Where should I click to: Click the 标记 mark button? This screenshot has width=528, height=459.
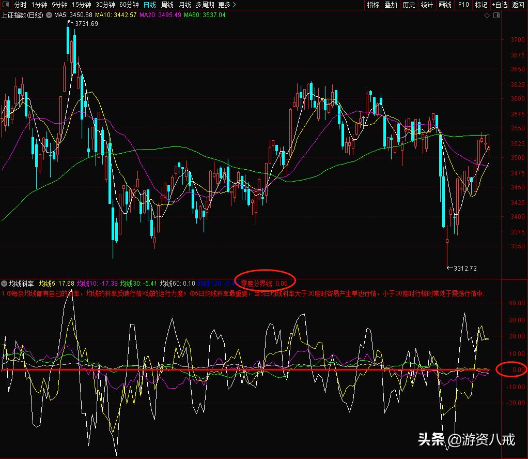coord(481,5)
